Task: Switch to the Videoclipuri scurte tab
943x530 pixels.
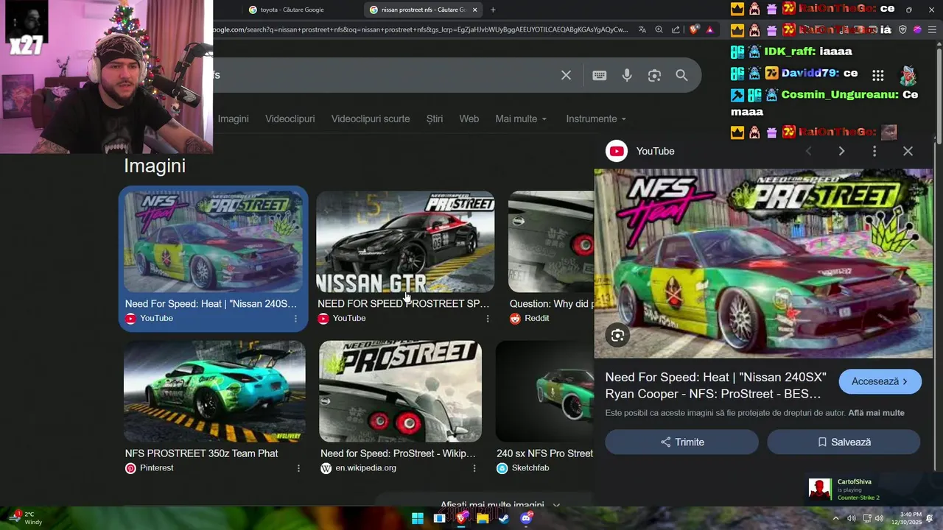Action: coord(370,119)
